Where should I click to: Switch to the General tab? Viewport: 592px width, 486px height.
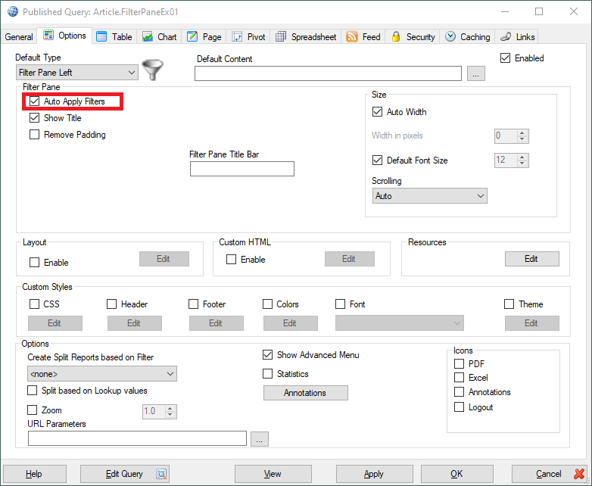pyautogui.click(x=19, y=36)
